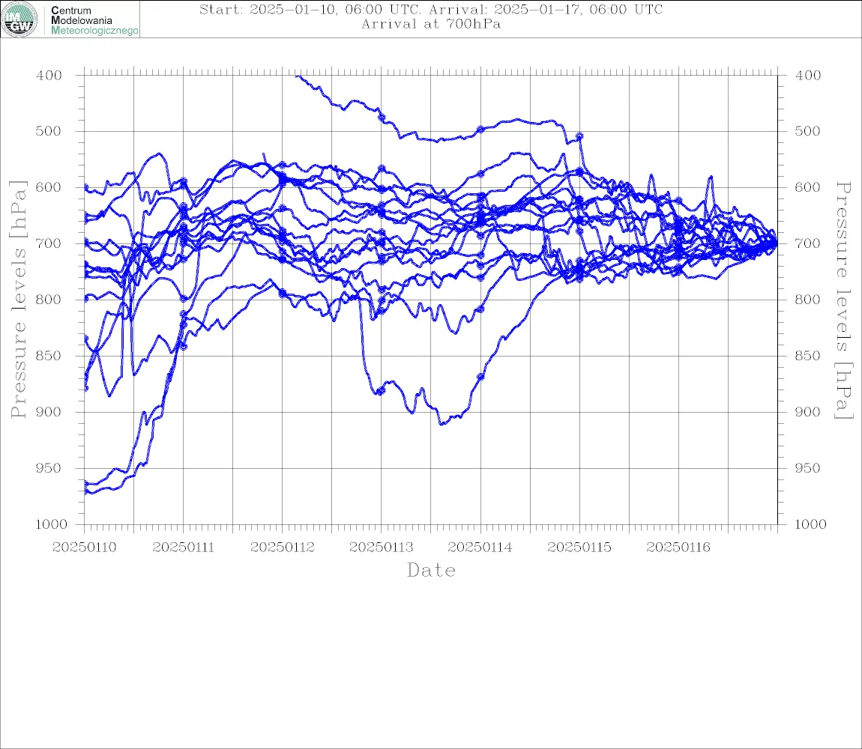Click the right axis 600 label
Screen dimensions: 862x749
[808, 187]
